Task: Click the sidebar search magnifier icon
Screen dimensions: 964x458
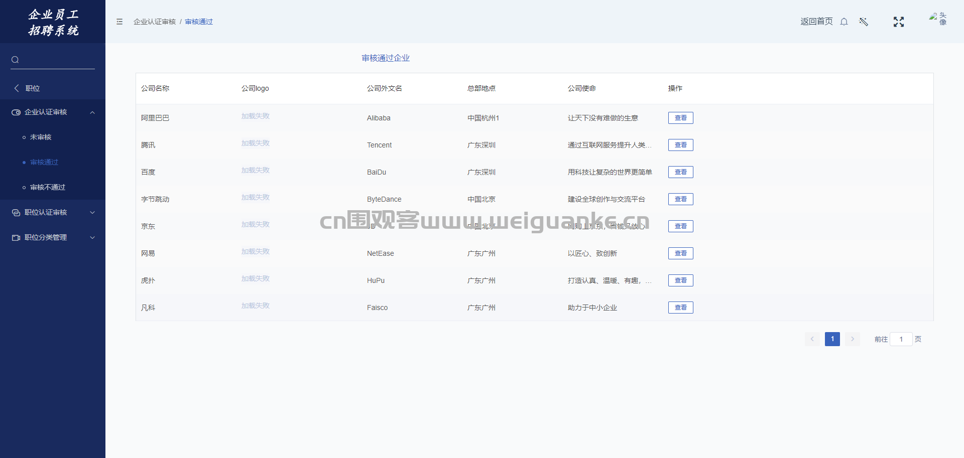Action: pyautogui.click(x=15, y=60)
